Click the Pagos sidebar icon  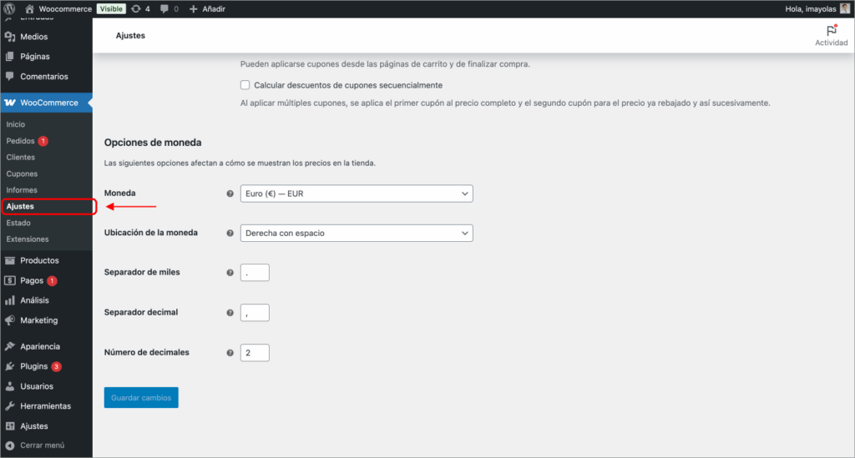(x=10, y=280)
